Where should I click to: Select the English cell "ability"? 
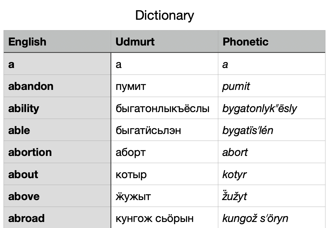tap(24, 108)
